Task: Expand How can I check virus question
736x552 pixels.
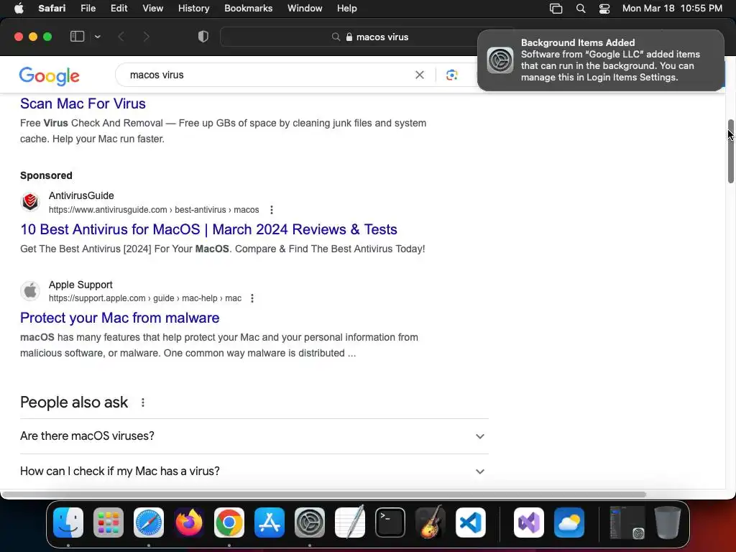Action: [254, 471]
